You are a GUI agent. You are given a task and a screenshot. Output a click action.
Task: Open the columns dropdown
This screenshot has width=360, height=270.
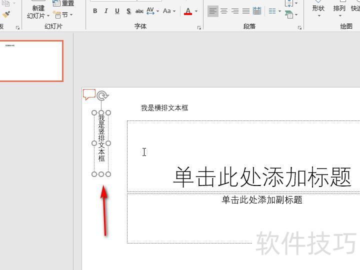[274, 11]
